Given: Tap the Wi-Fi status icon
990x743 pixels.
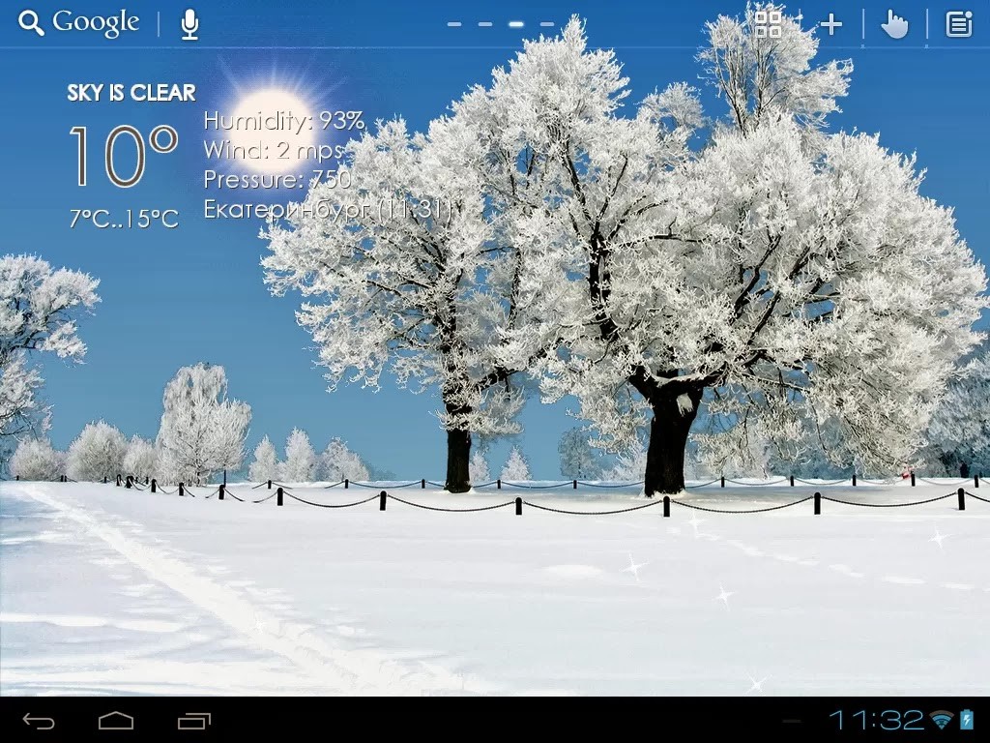Looking at the screenshot, I should pyautogui.click(x=942, y=720).
